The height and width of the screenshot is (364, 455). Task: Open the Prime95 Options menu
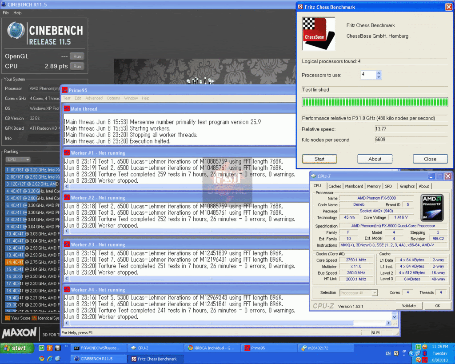(113, 98)
